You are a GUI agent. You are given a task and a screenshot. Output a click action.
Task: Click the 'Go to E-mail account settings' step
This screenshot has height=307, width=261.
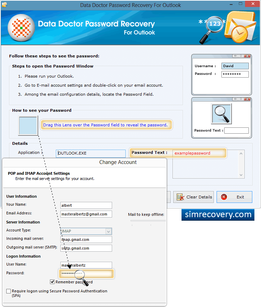point(94,85)
